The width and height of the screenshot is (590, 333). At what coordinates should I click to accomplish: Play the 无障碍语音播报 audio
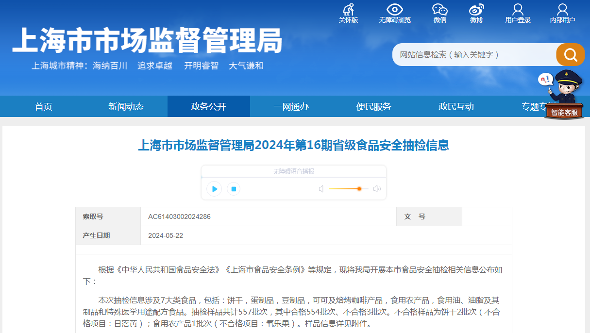[214, 189]
